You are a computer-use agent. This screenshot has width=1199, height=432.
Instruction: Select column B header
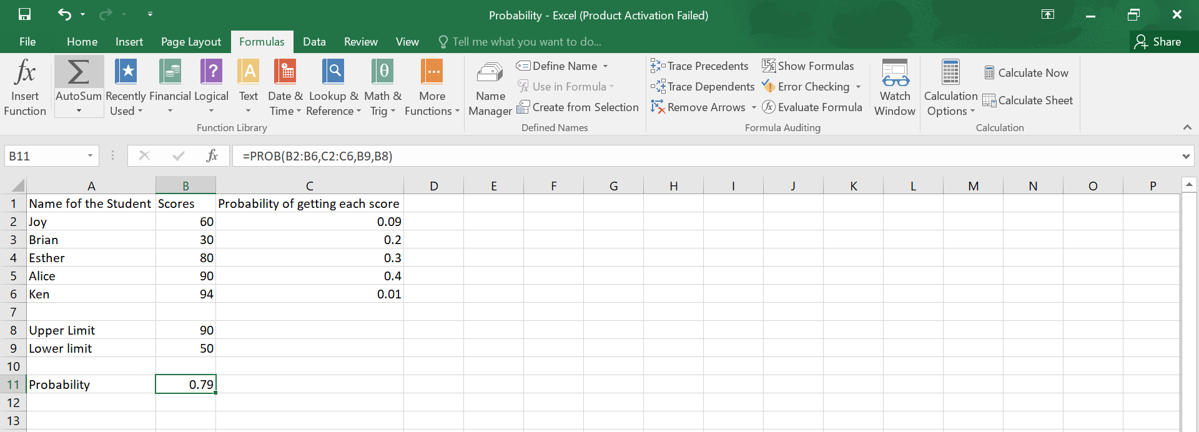click(185, 185)
